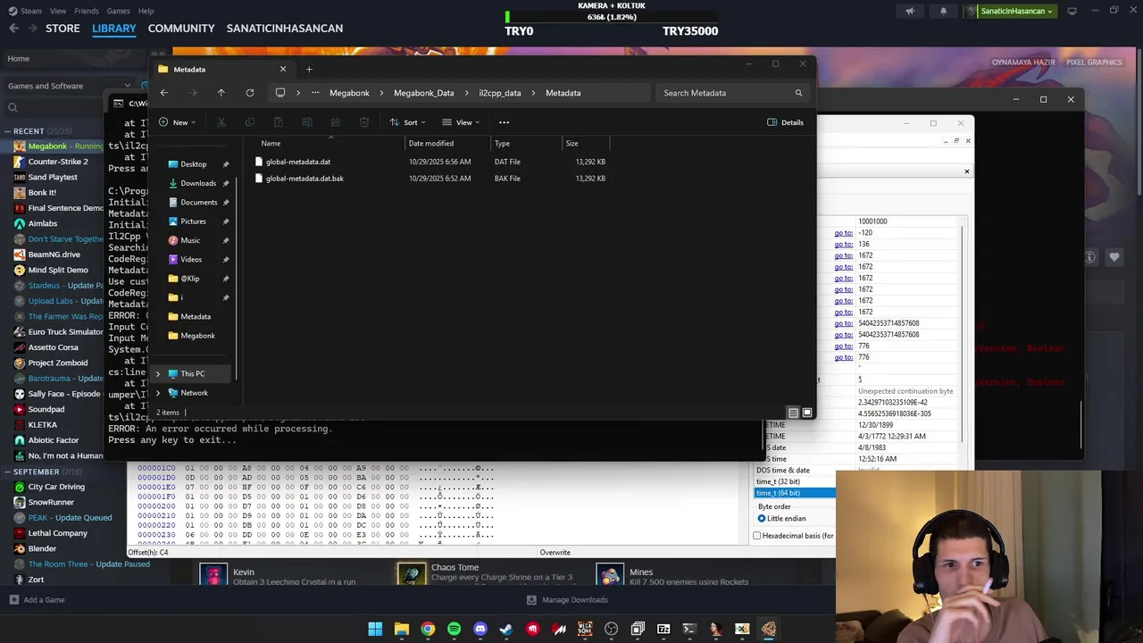Open Spotify from the taskbar
The width and height of the screenshot is (1143, 643).
454,630
